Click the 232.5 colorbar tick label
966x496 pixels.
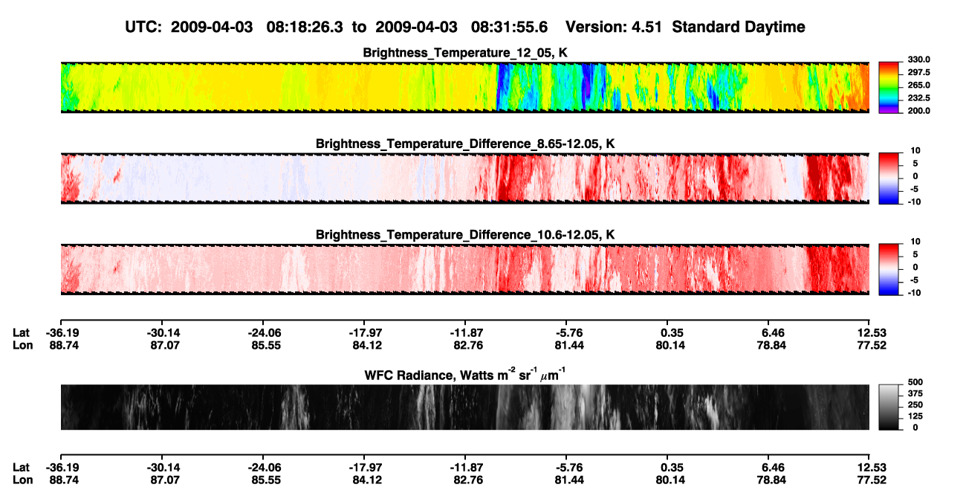click(x=921, y=97)
